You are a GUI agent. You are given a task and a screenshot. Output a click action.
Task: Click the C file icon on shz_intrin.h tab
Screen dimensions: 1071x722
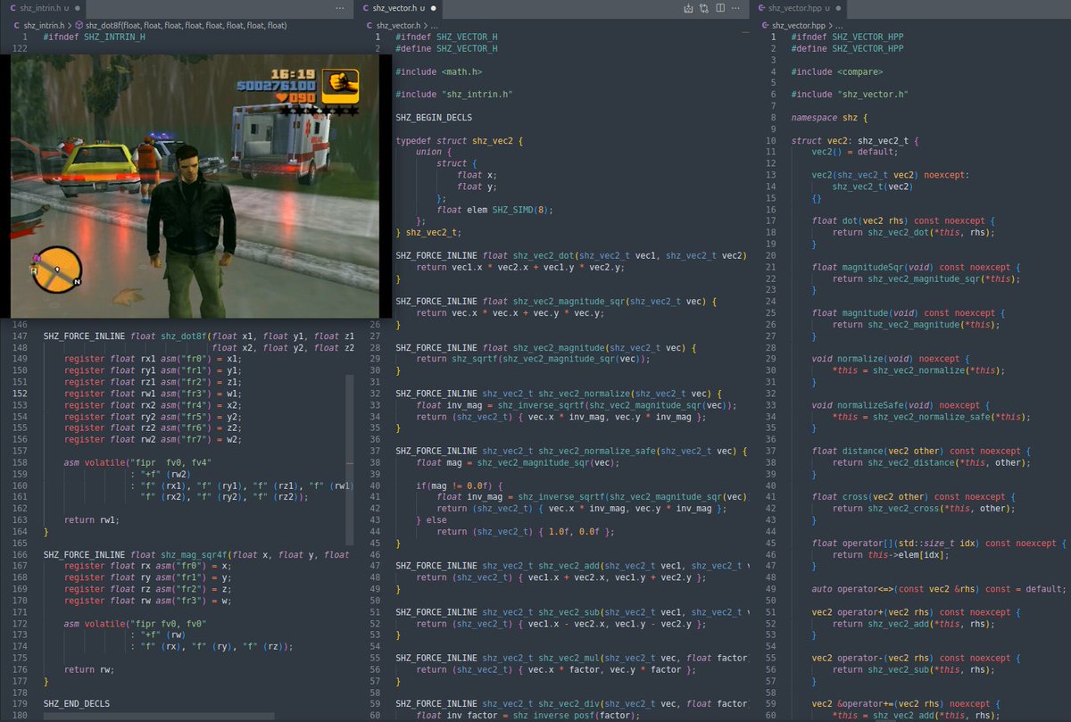click(x=12, y=8)
